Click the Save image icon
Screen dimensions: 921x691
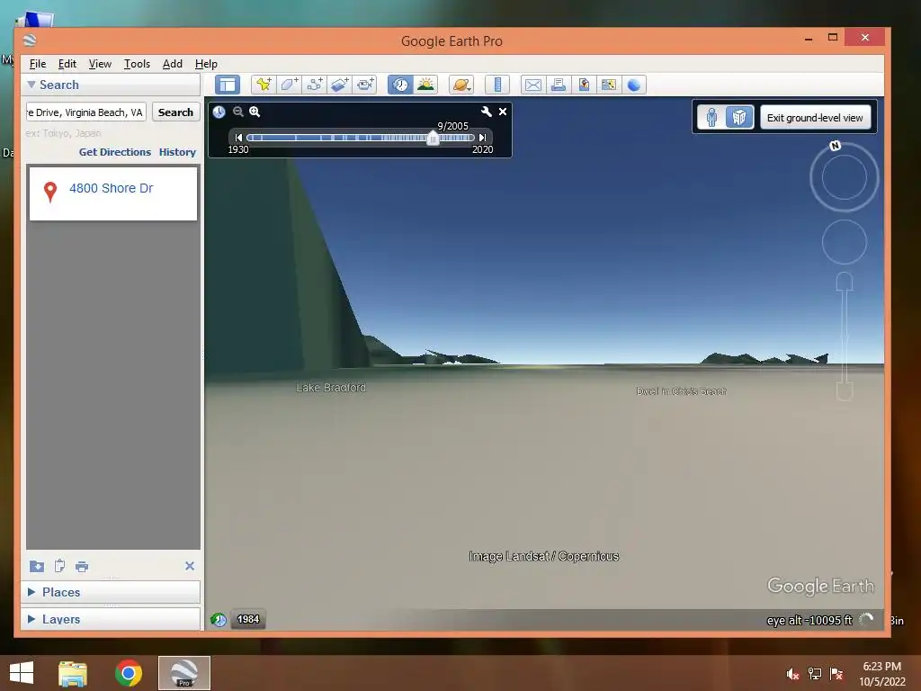[x=583, y=85]
